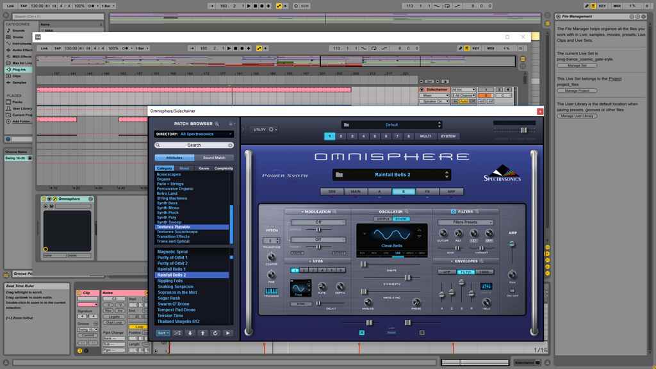Image resolution: width=656 pixels, height=369 pixels.
Task: Toggle the yellow automation arm button
Action: 259,49
